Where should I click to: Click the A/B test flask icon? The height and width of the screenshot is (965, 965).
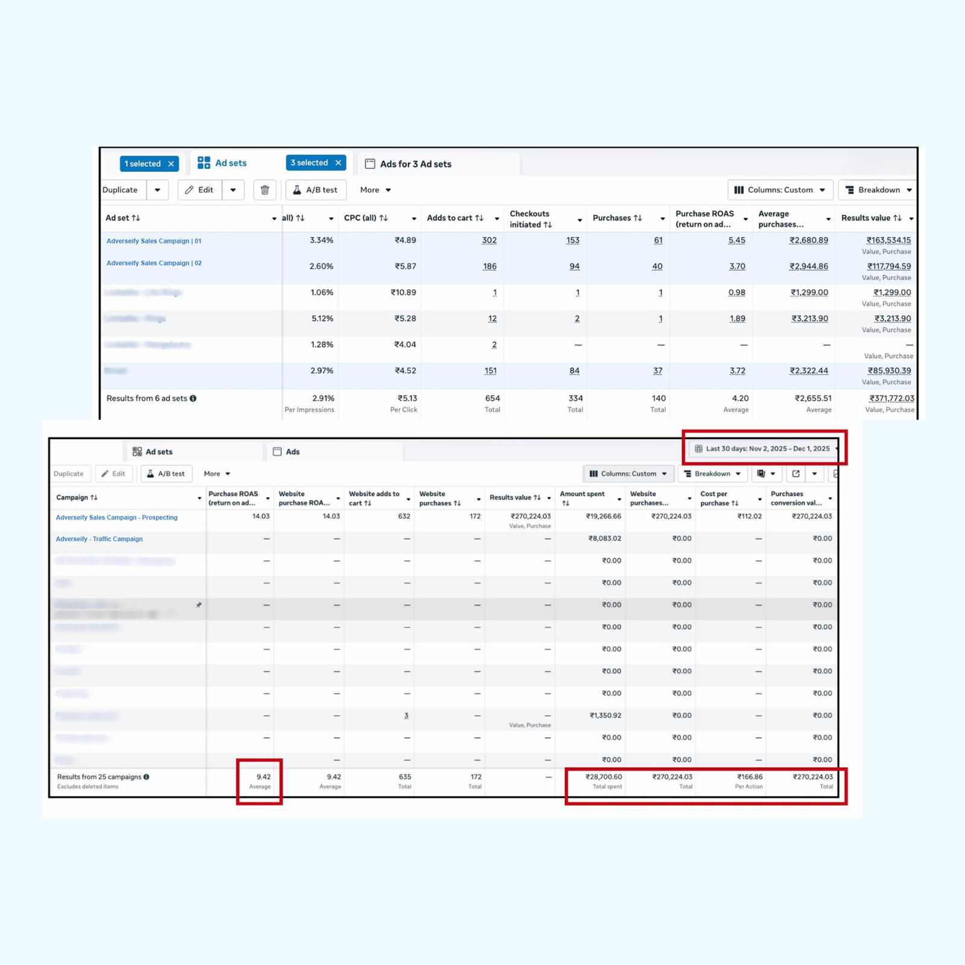click(297, 190)
